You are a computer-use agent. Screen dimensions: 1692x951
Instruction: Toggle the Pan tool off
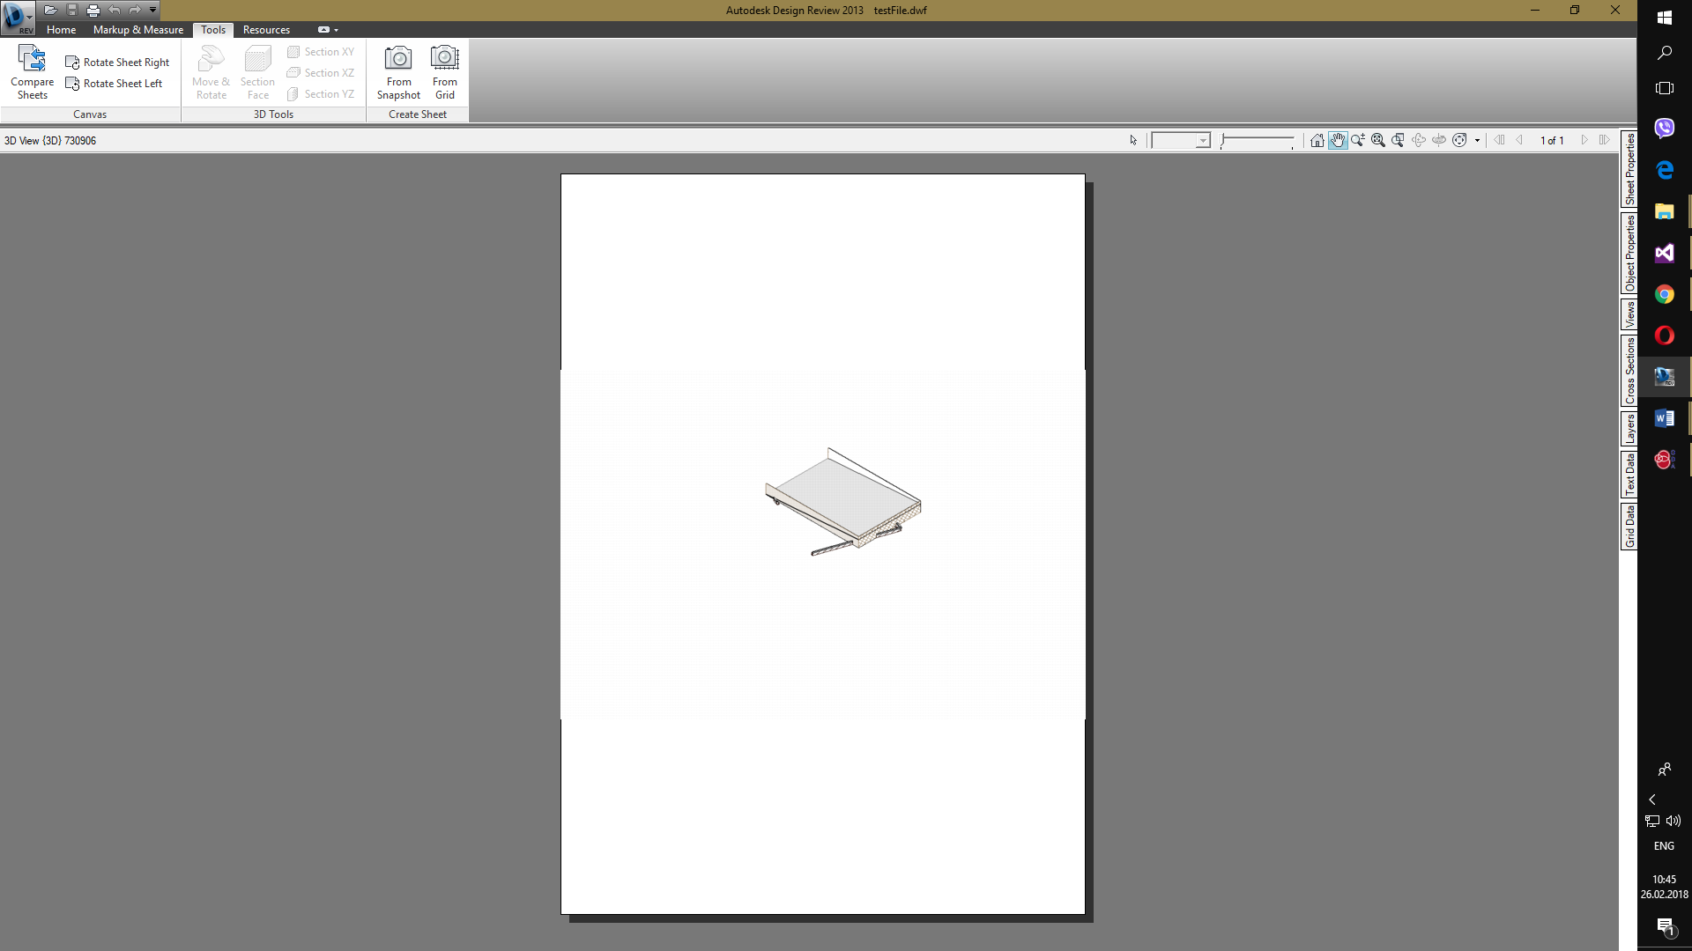1338,140
